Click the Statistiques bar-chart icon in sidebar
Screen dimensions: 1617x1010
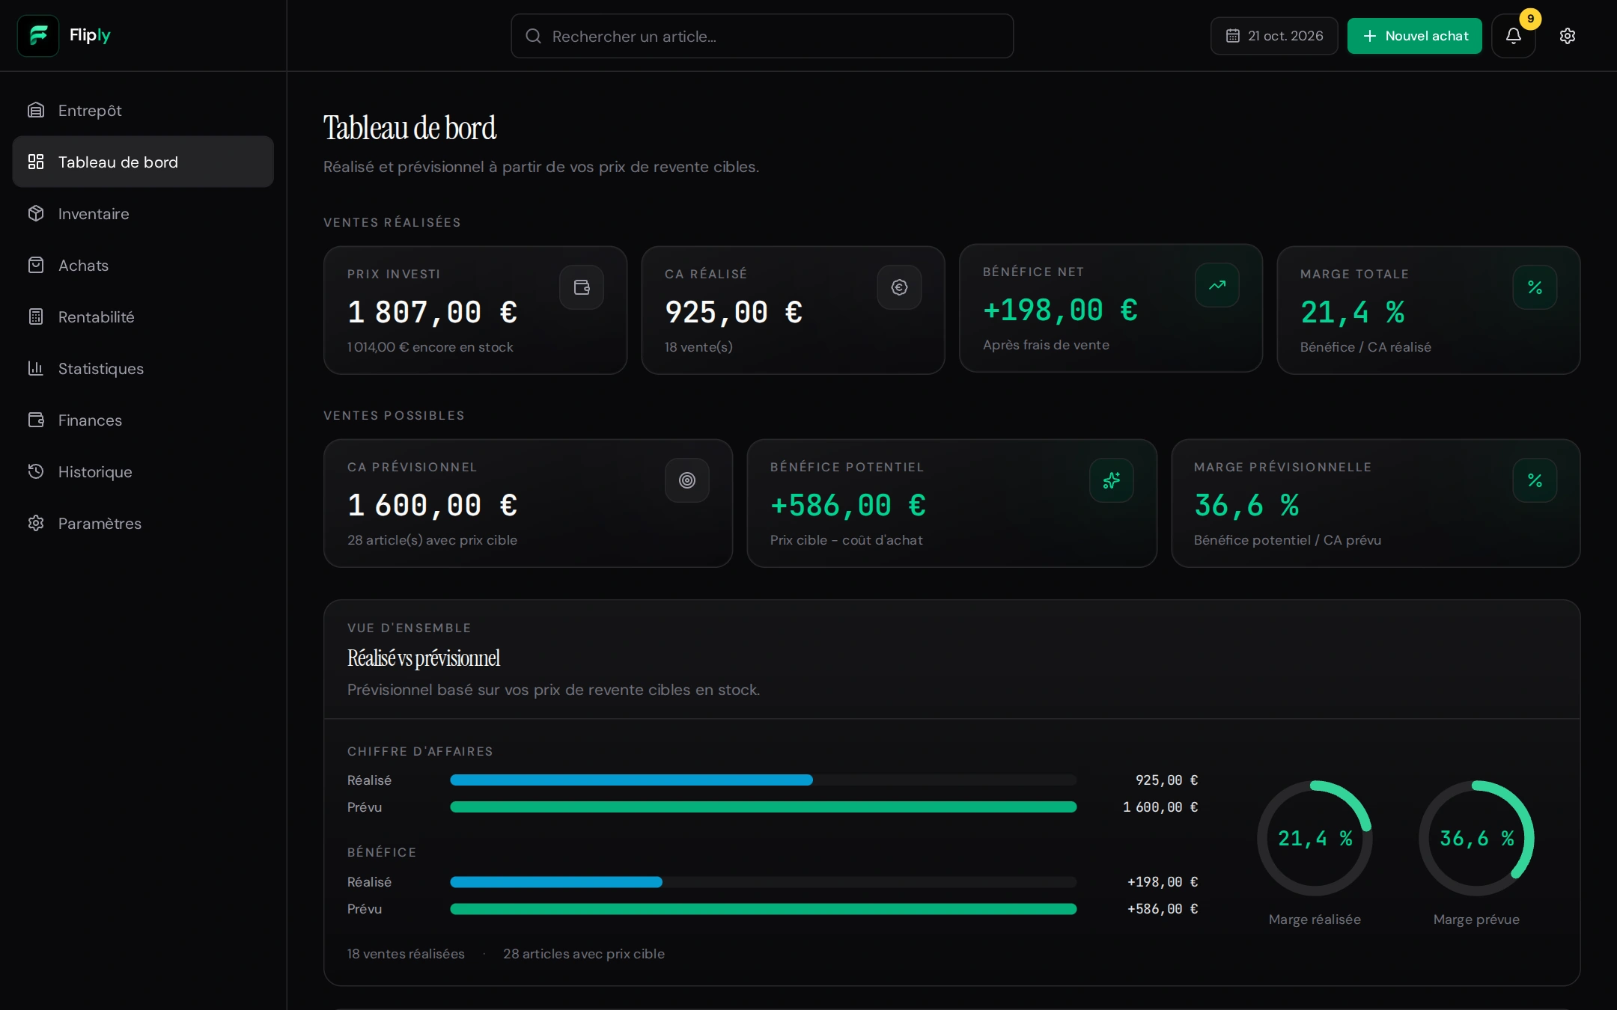coord(36,368)
